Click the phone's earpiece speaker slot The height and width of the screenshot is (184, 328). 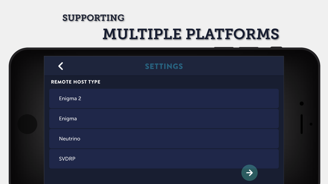click(x=301, y=124)
